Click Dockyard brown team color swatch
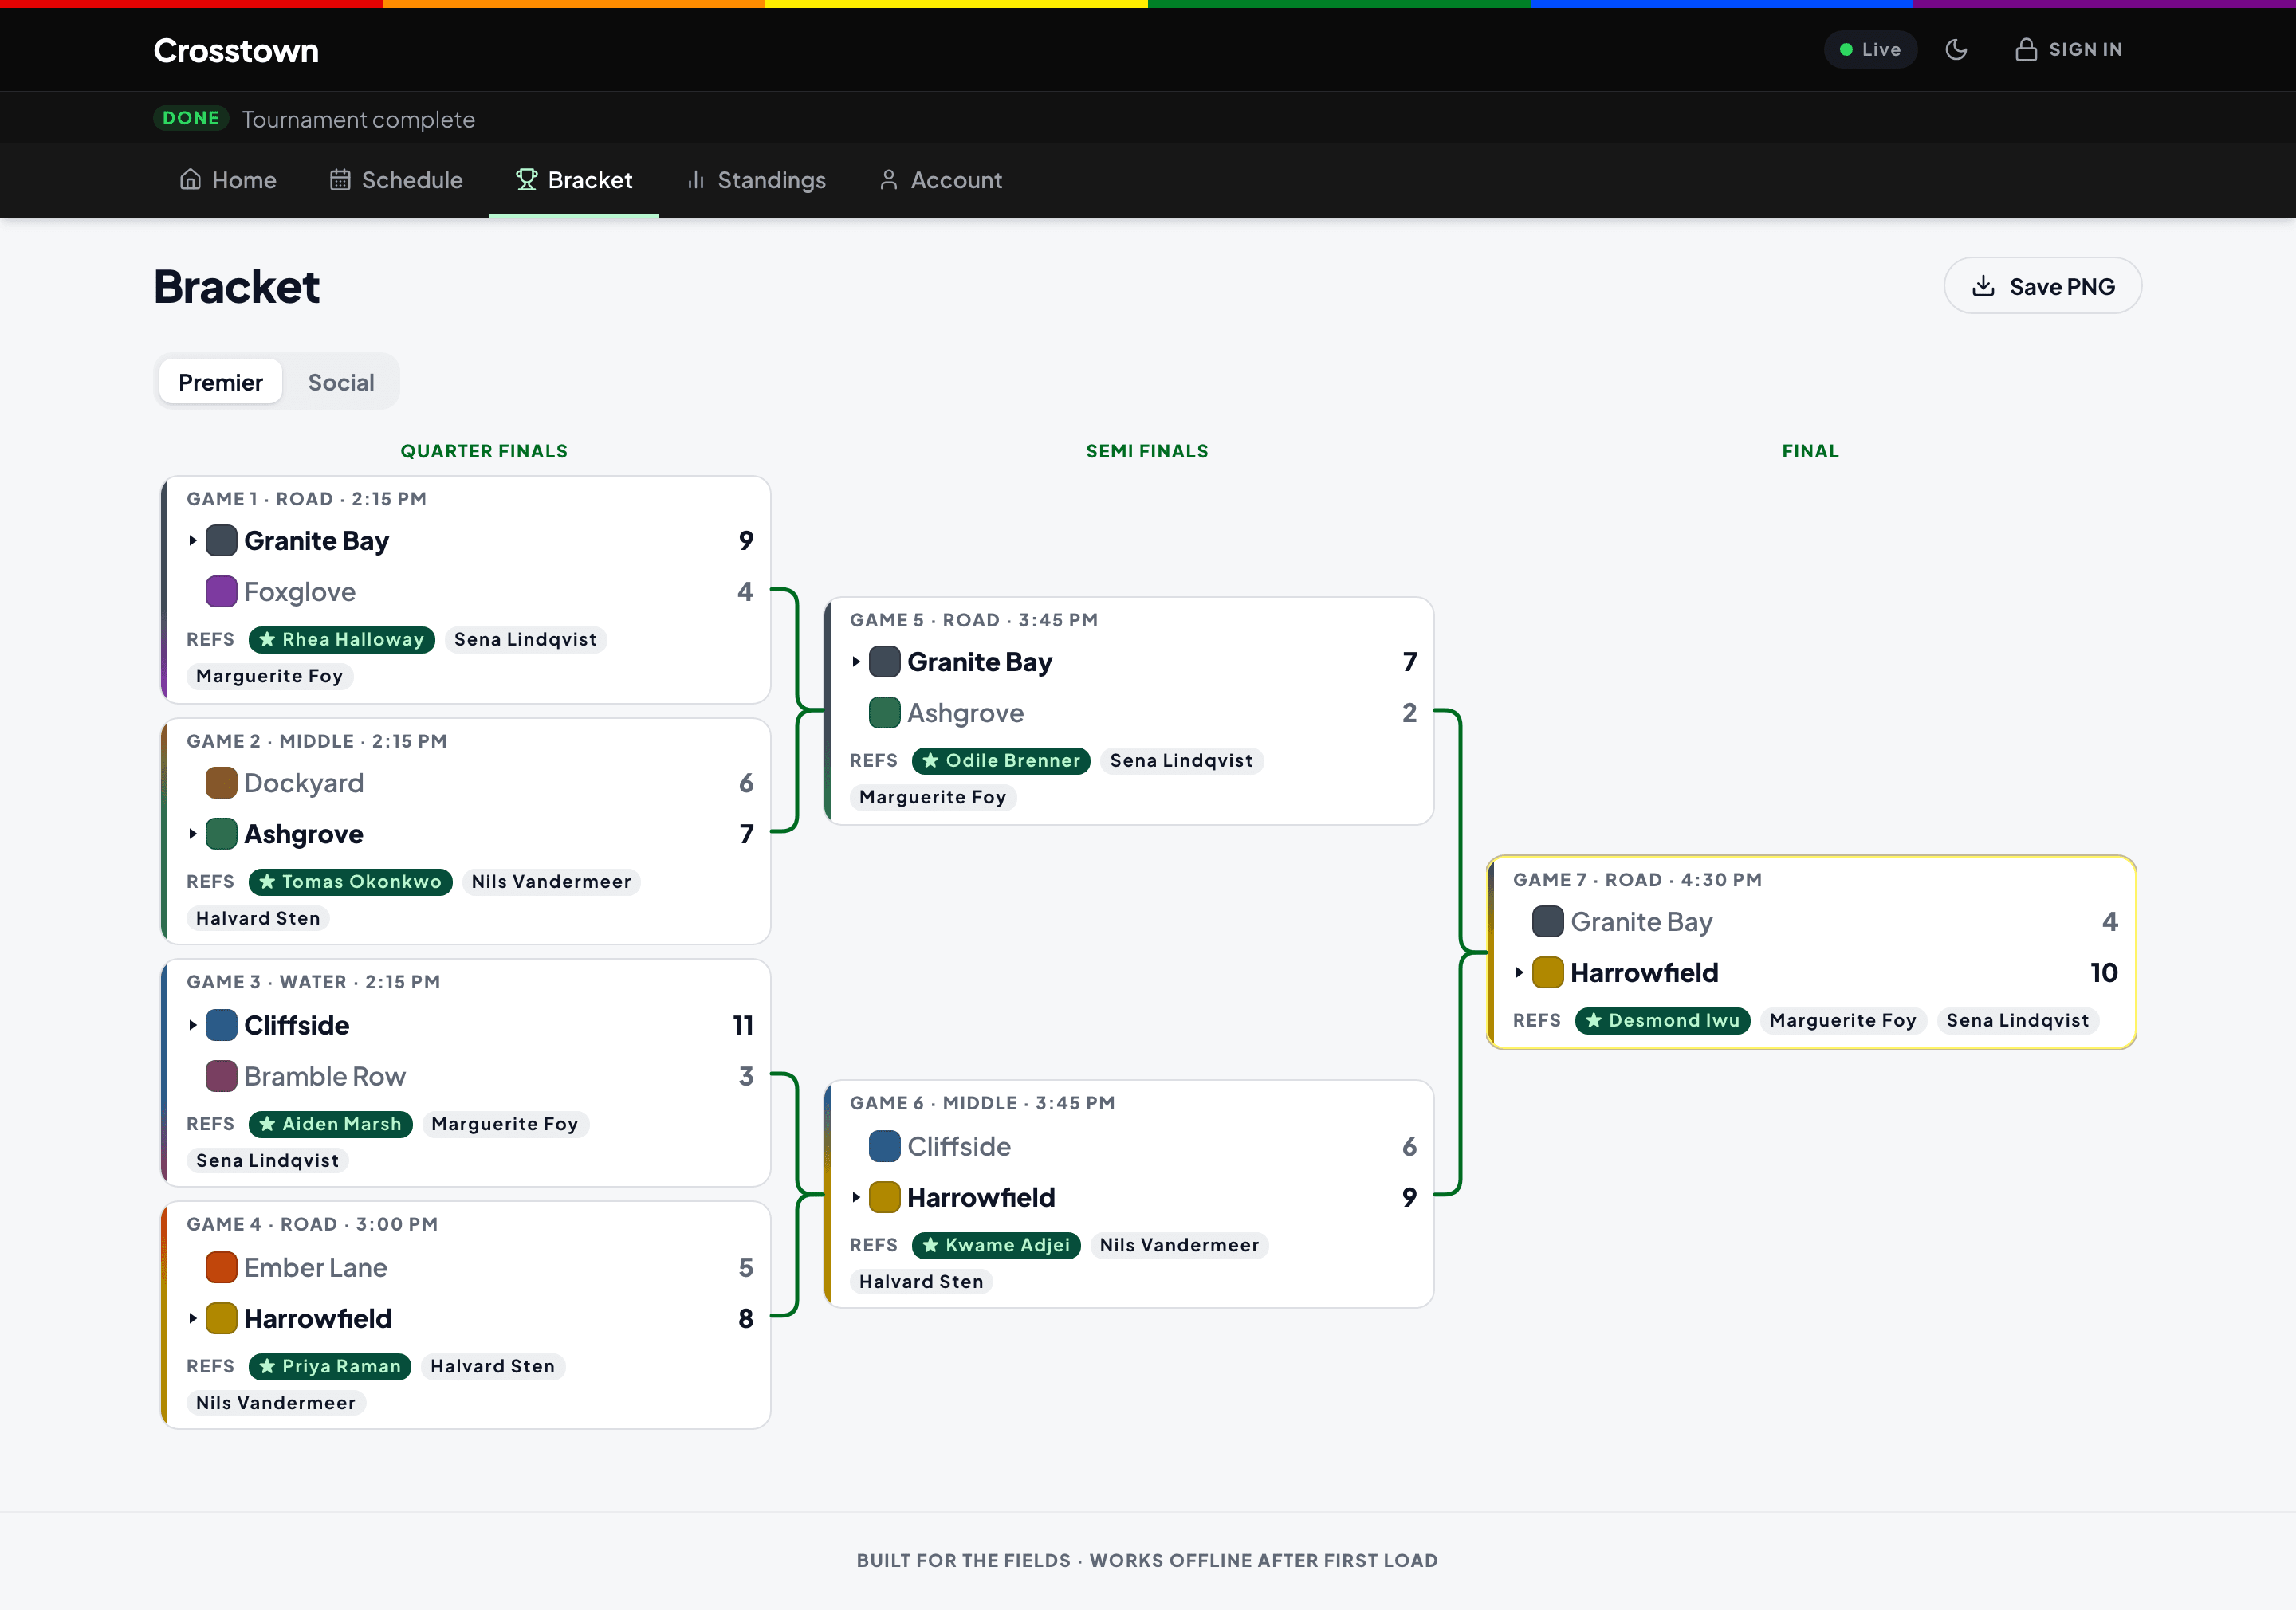Image resolution: width=2296 pixels, height=1610 pixels. tap(221, 783)
